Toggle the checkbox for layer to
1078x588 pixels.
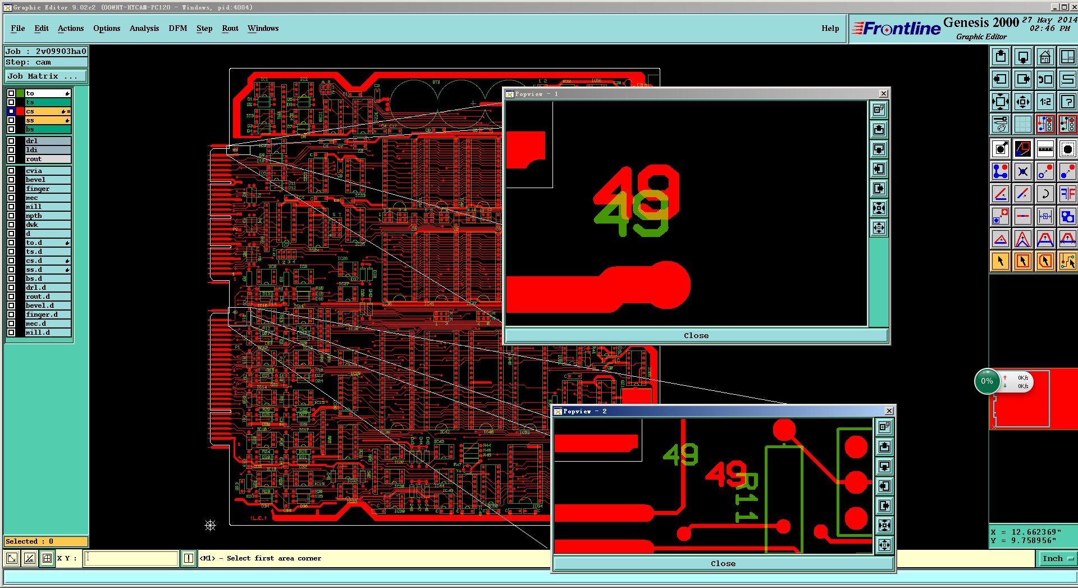(x=11, y=93)
